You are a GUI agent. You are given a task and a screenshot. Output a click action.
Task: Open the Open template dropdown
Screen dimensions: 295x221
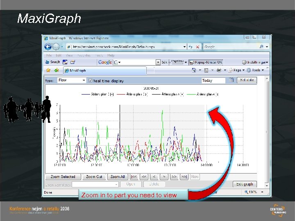(95, 185)
